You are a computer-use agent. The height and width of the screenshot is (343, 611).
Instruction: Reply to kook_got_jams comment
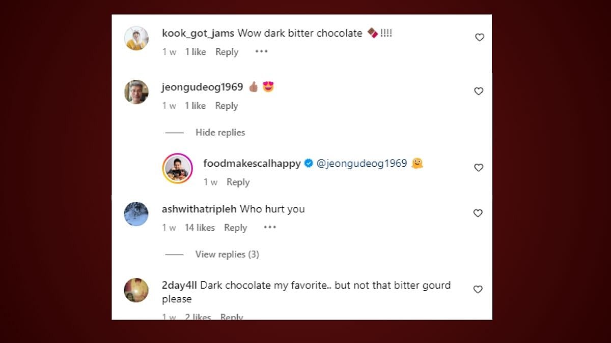pos(227,52)
